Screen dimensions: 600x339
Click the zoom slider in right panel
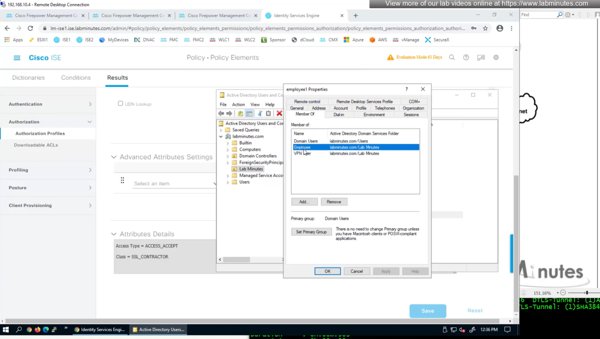tap(587, 293)
